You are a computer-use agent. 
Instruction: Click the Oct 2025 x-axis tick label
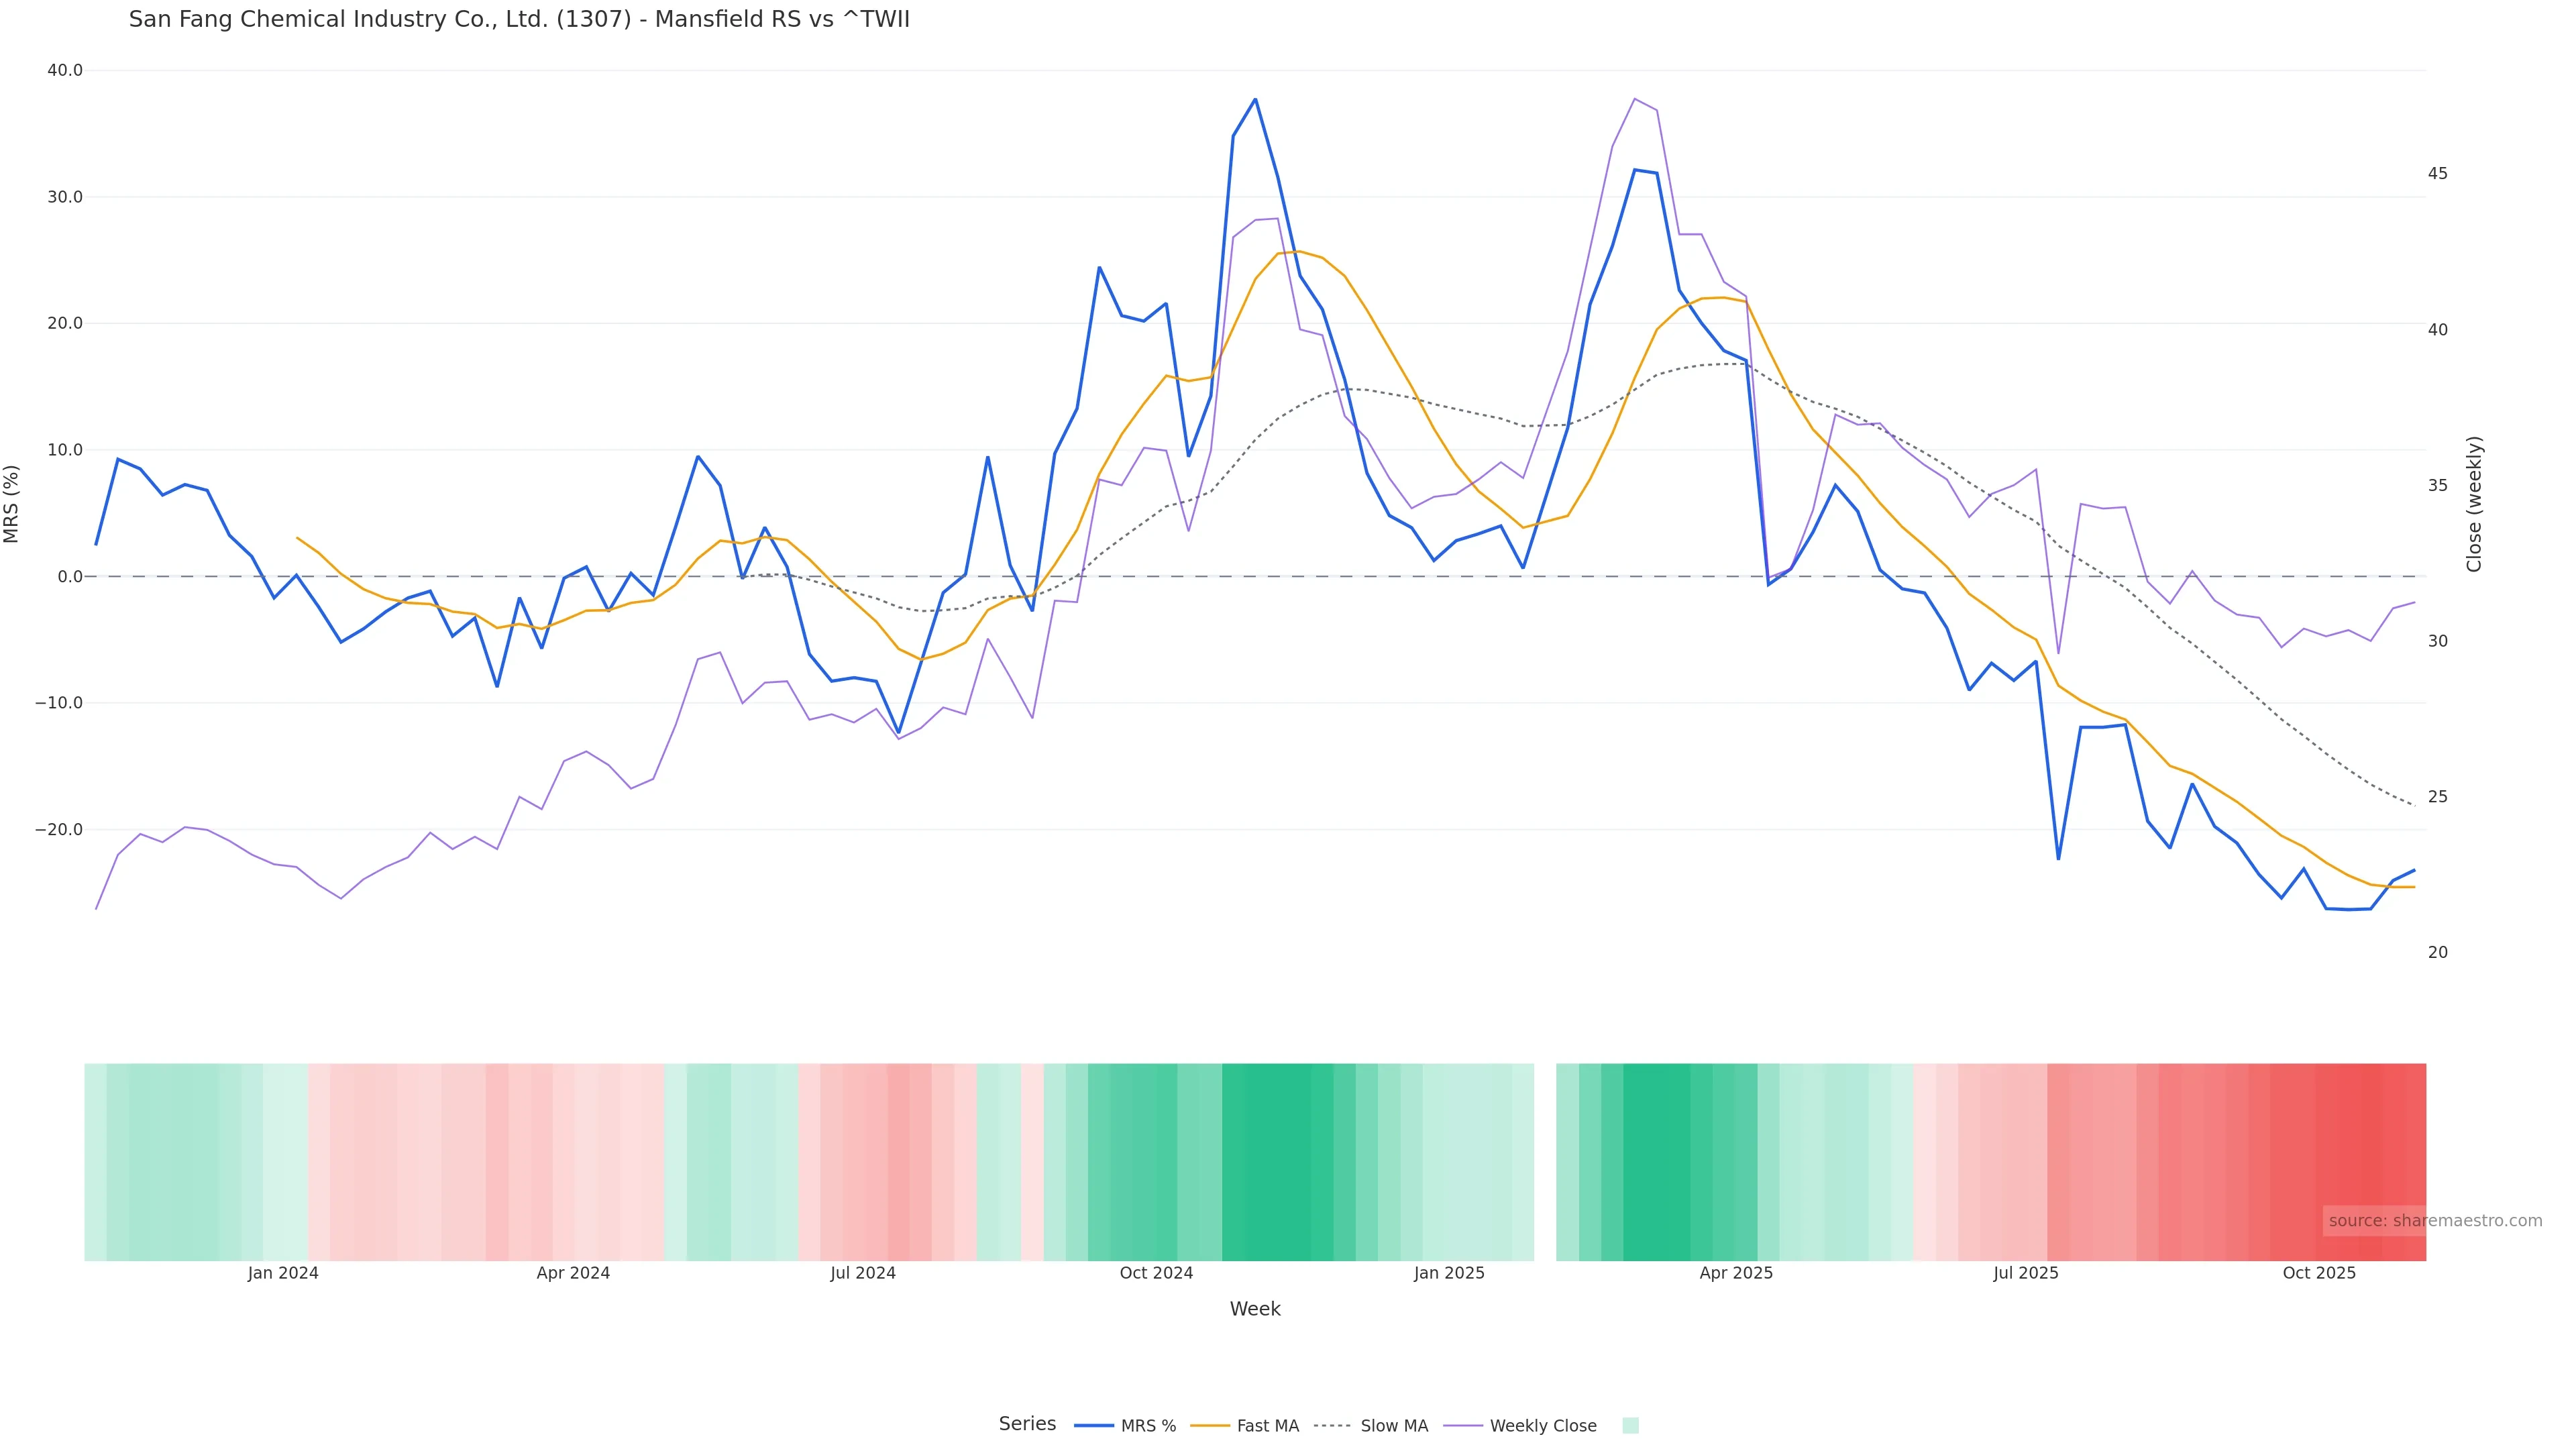2319,1273
